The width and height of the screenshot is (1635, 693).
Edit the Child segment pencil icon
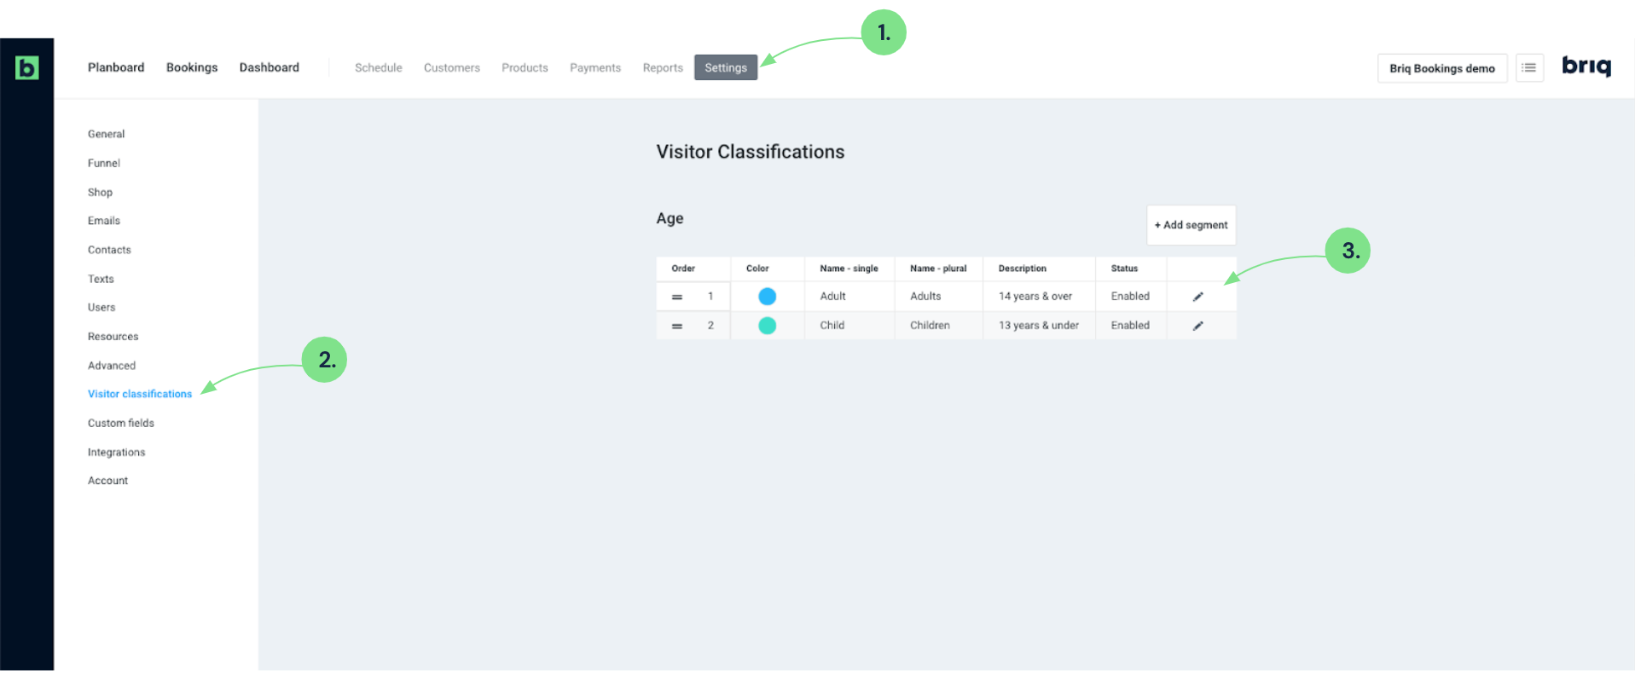coord(1197,326)
